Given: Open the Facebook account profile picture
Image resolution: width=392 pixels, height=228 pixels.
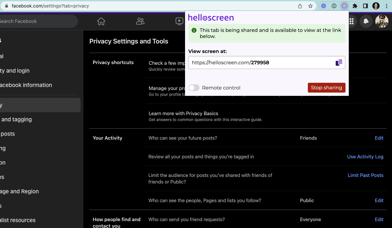Looking at the screenshot, I should [x=382, y=21].
